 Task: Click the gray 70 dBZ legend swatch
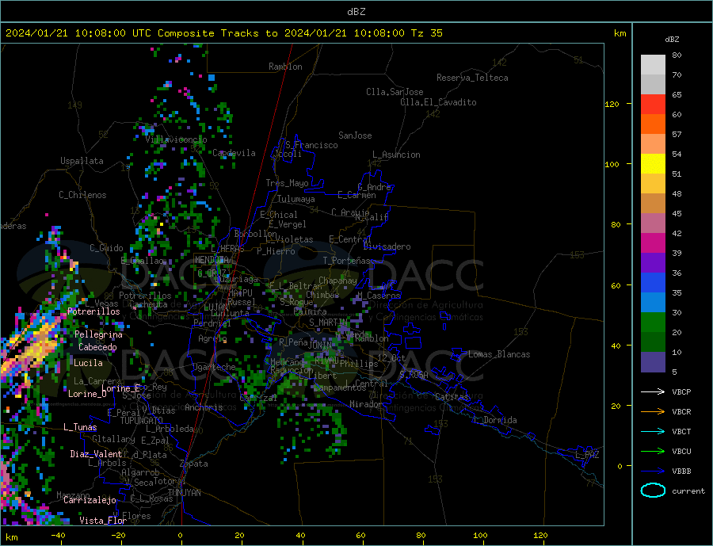(653, 85)
